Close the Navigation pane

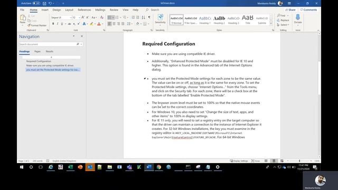82,36
